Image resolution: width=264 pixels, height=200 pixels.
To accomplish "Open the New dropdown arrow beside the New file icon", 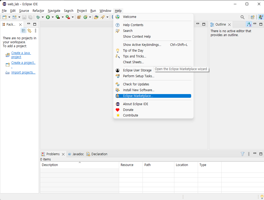I will coord(9,17).
